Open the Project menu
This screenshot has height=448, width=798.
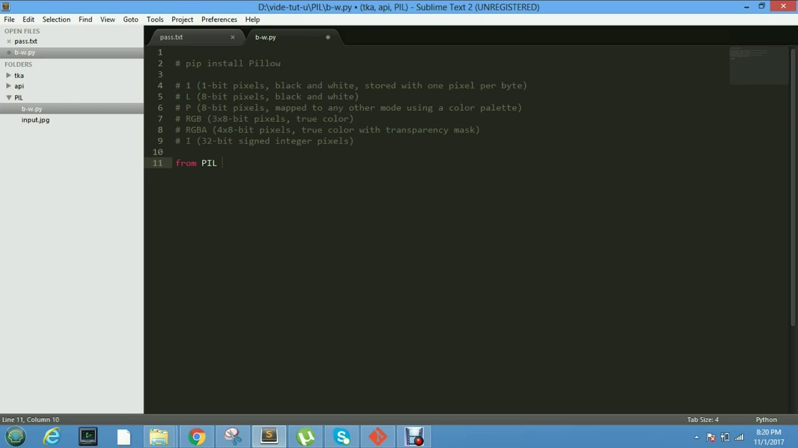182,19
